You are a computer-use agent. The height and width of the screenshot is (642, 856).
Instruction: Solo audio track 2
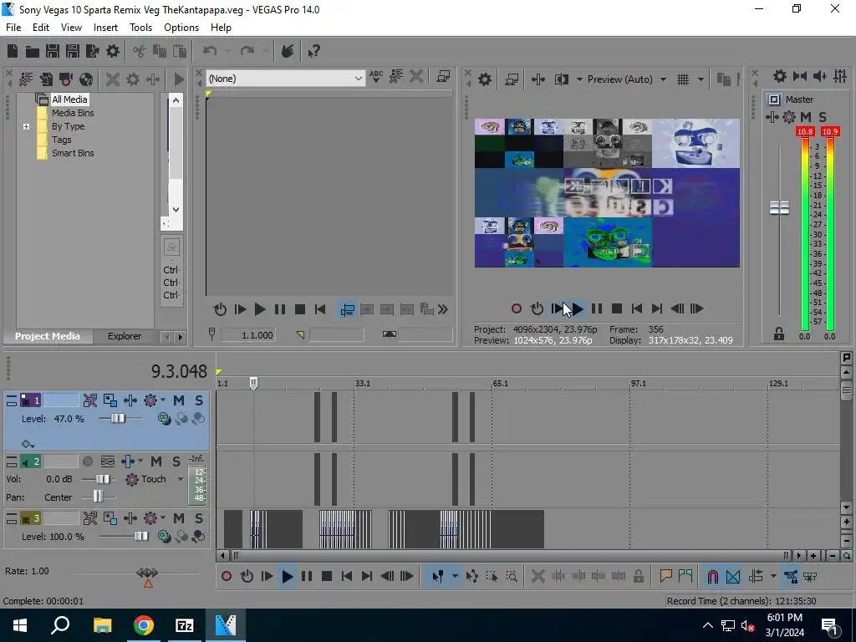click(176, 461)
